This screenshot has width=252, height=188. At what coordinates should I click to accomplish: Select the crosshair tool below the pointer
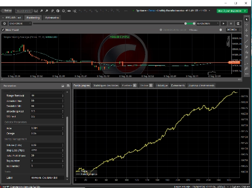click(247, 25)
